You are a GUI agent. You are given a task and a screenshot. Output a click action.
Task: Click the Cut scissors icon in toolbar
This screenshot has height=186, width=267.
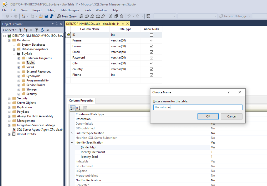pyautogui.click(x=111, y=16)
